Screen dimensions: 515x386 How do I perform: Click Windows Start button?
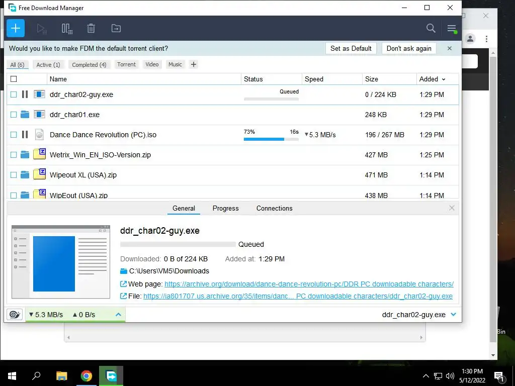click(x=12, y=376)
